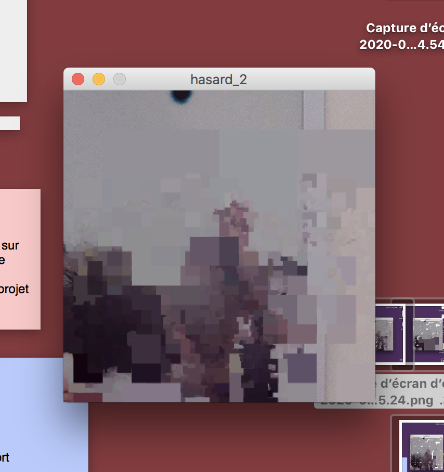This screenshot has height=472, width=444.
Task: Click the greyed-out zoom button of hasard_2
Action: coord(120,79)
